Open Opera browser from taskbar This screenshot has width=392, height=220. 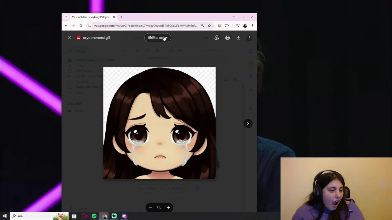pyautogui.click(x=84, y=216)
